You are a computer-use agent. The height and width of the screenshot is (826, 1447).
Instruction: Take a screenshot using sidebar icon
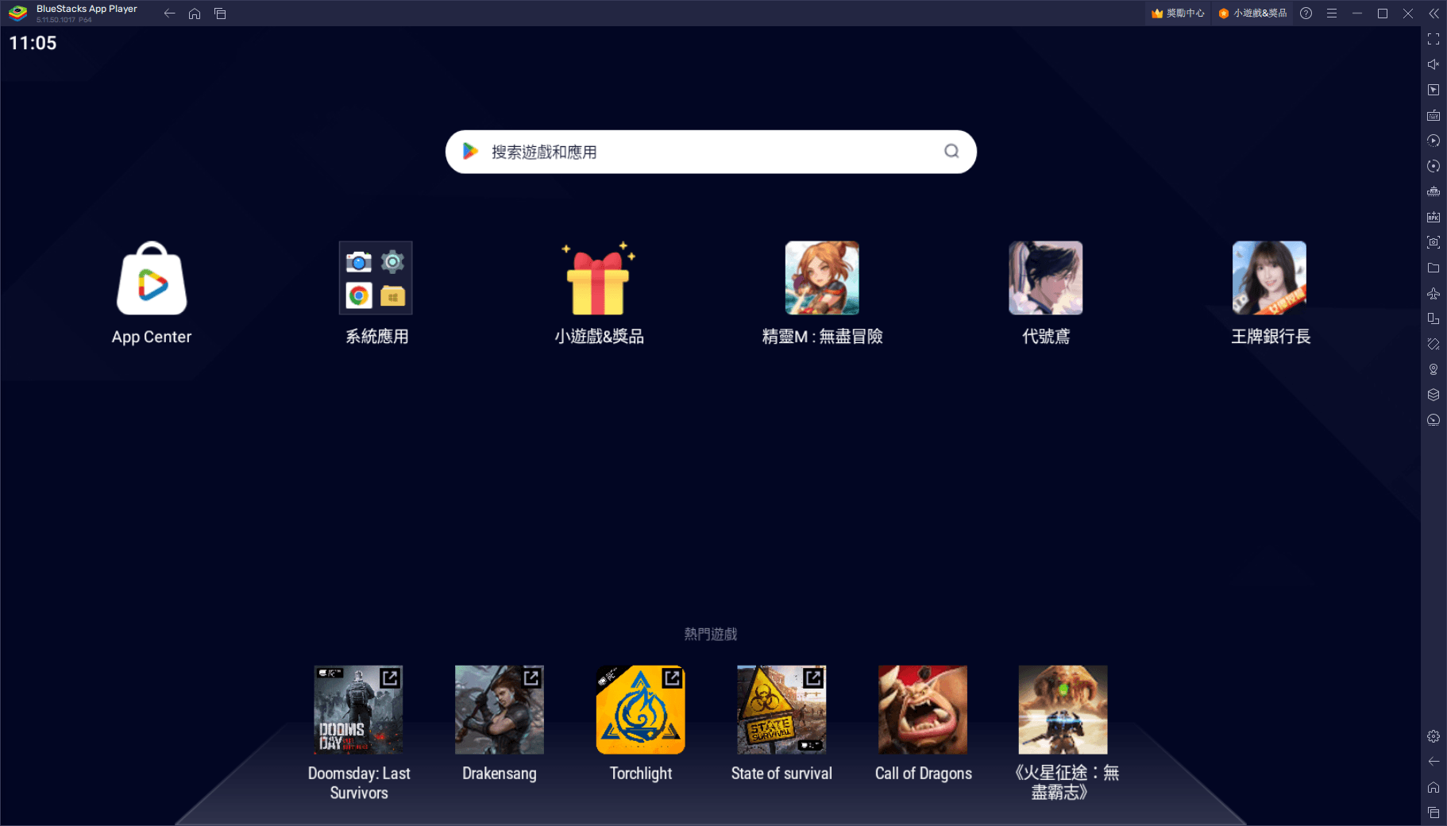(x=1433, y=242)
